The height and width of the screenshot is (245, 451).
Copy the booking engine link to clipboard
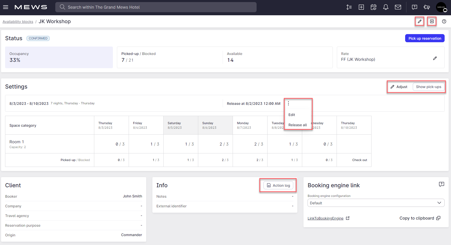pos(420,218)
